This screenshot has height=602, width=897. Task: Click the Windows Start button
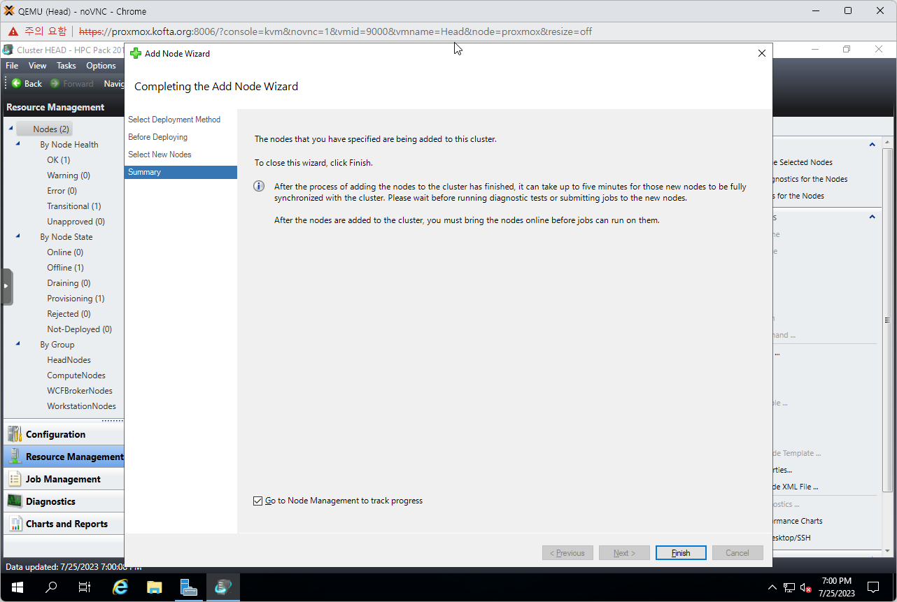[x=17, y=587]
